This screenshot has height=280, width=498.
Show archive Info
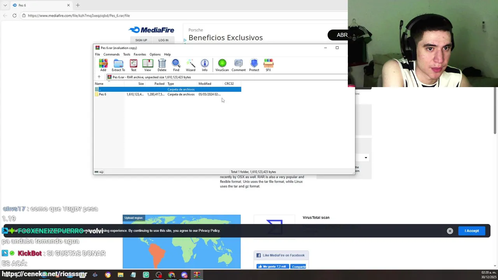[205, 65]
